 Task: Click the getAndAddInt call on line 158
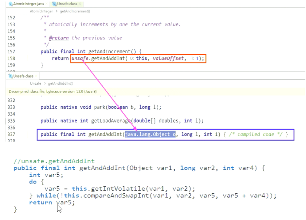(x=108, y=59)
